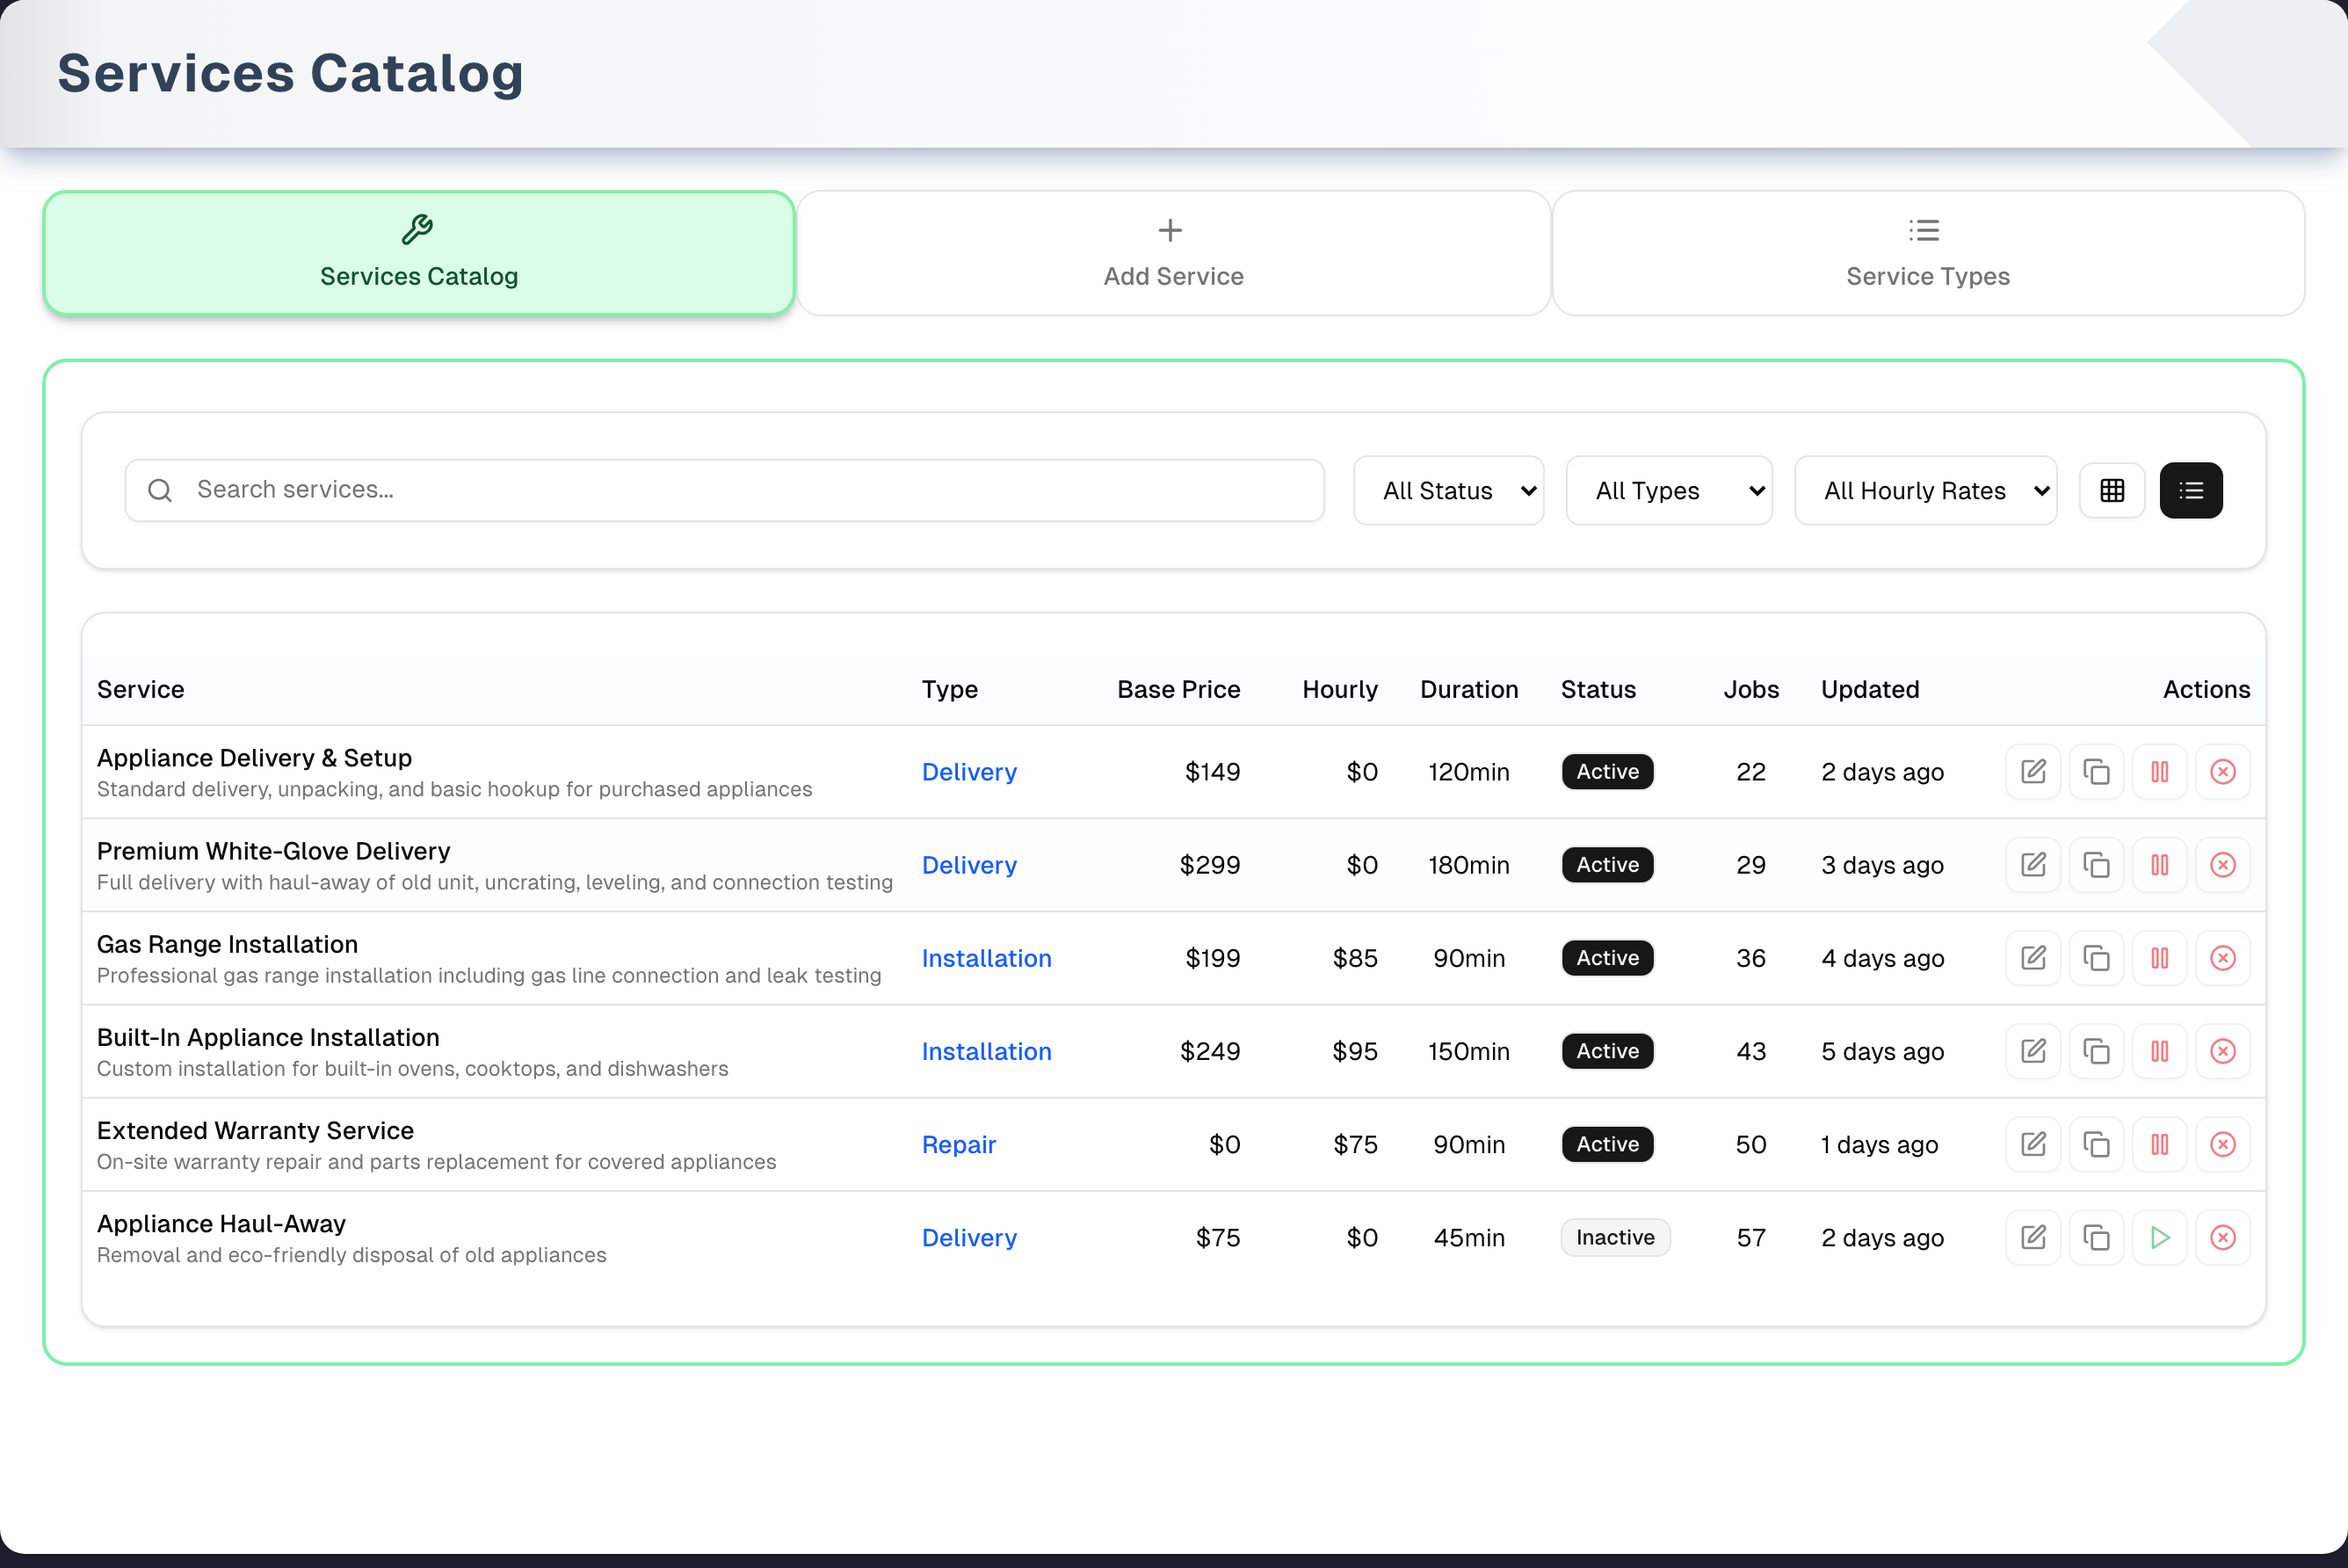Delete the Appliance Delivery & Setup service
The height and width of the screenshot is (1568, 2348).
pyautogui.click(x=2222, y=772)
